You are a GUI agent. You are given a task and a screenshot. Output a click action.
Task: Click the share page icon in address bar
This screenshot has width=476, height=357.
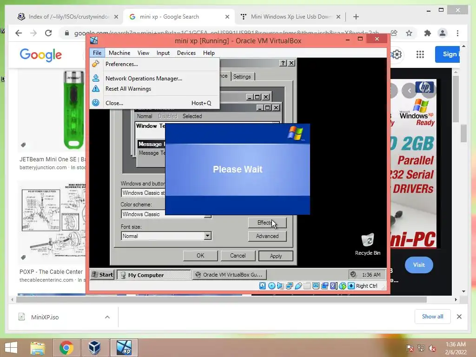pos(394,33)
